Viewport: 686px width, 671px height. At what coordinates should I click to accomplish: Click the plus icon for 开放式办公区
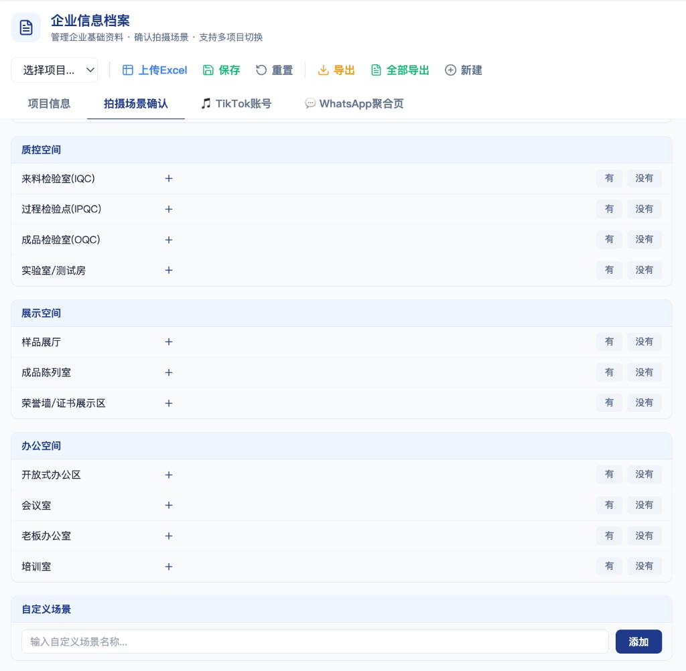click(x=169, y=475)
